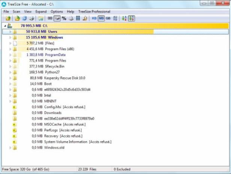
Task: Click the select directory to scan icon
Action: coord(8,18)
